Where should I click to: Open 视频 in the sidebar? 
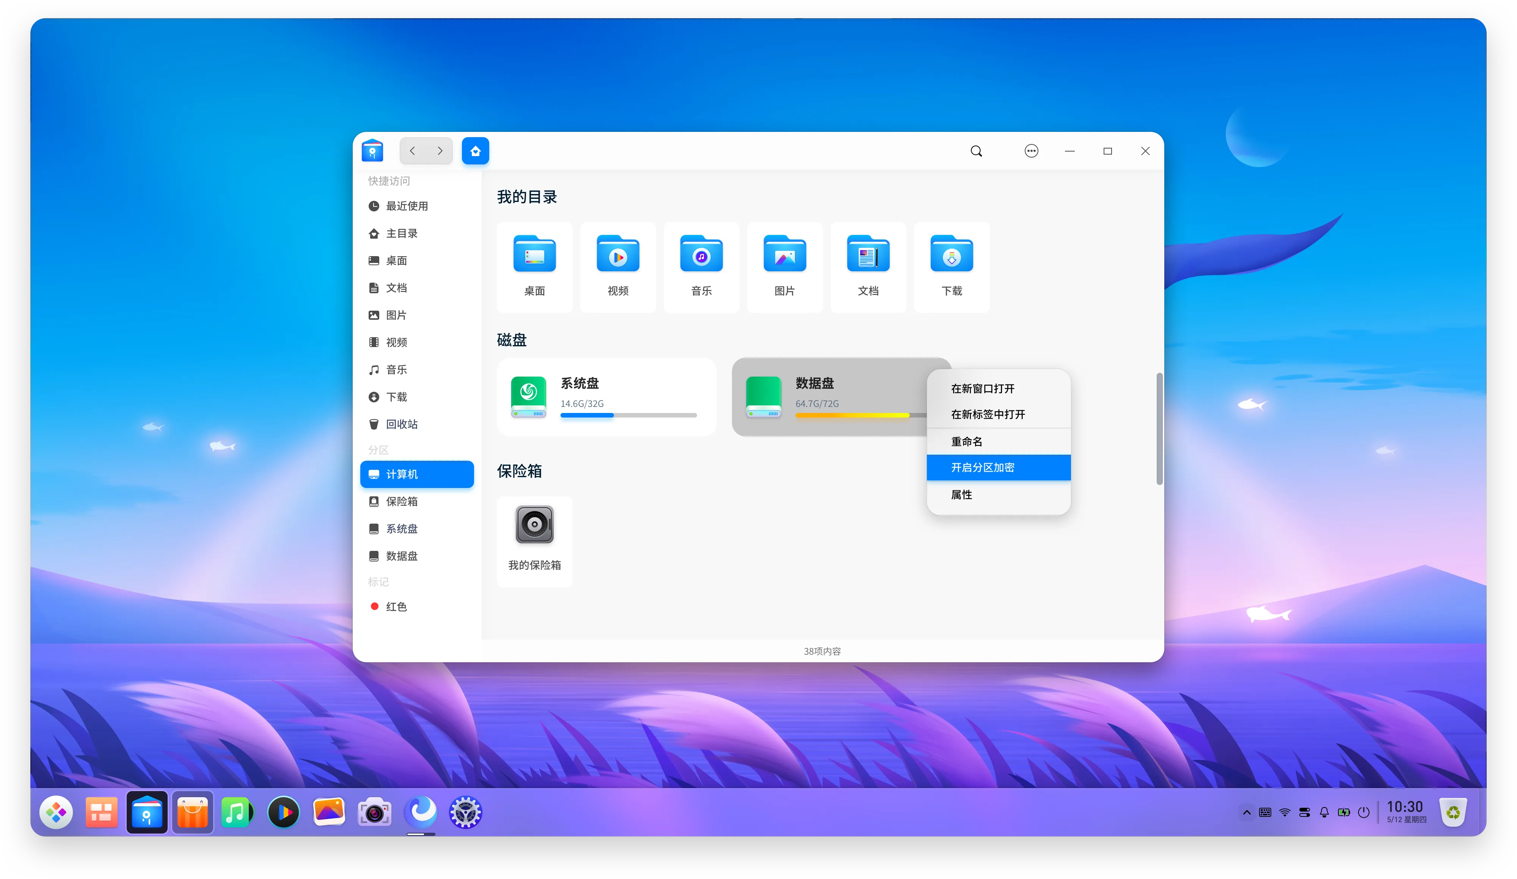click(416, 342)
